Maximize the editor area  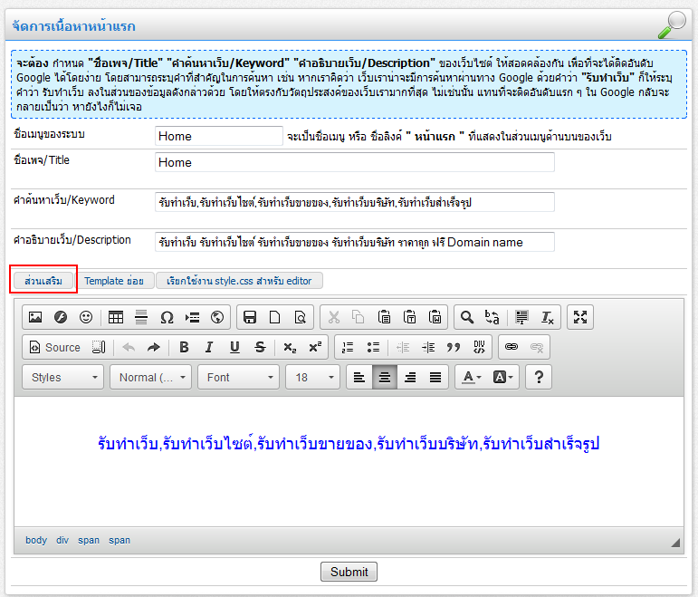pos(581,317)
